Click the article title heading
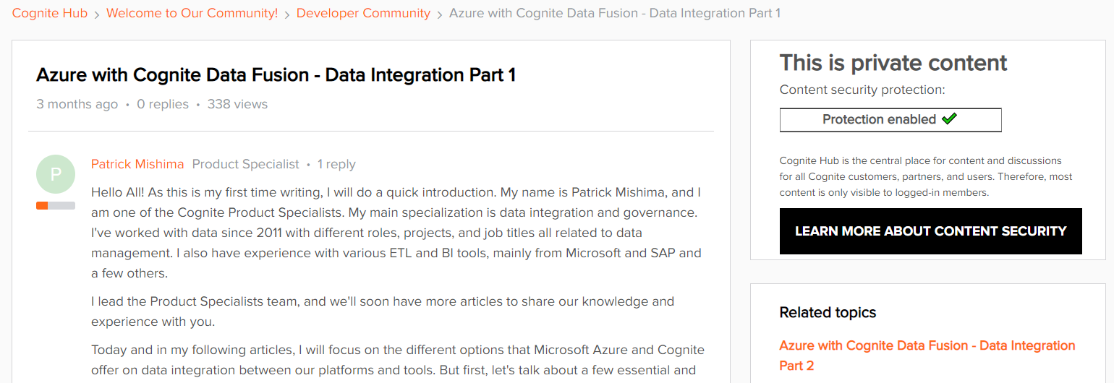The height and width of the screenshot is (383, 1114). (276, 75)
